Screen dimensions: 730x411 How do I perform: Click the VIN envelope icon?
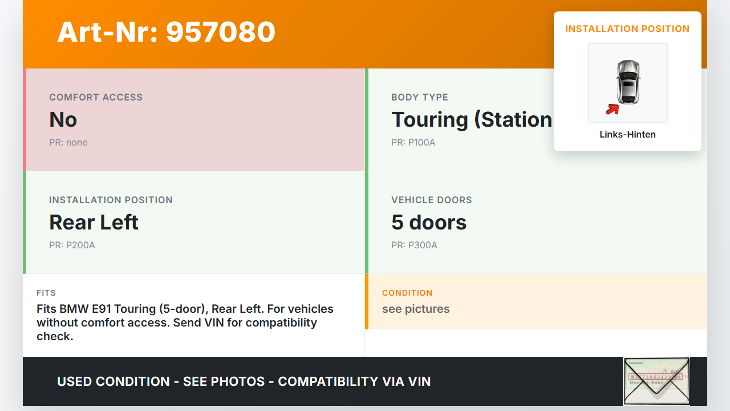point(656,381)
